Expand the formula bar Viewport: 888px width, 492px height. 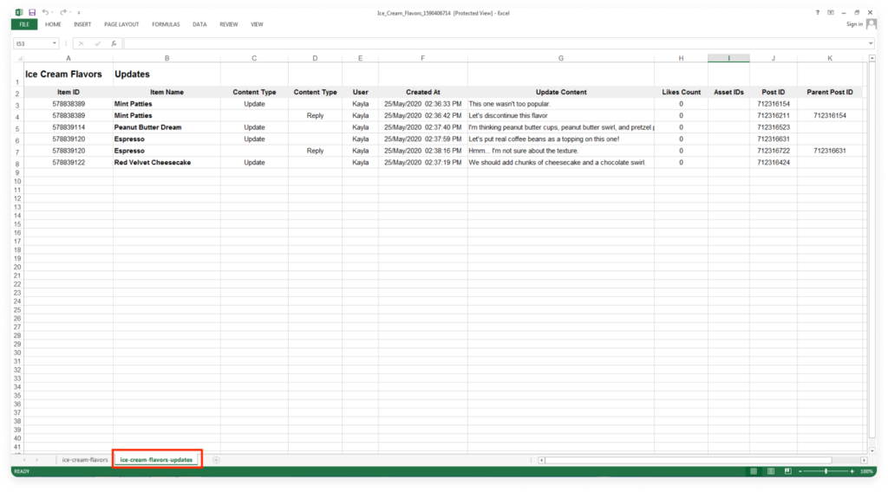[871, 43]
